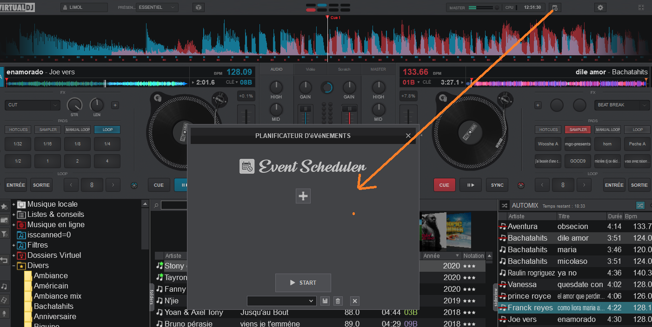Screen dimensions: 652x327
Task: Switch left deck pads to HOTCUES mode
Action: point(18,130)
